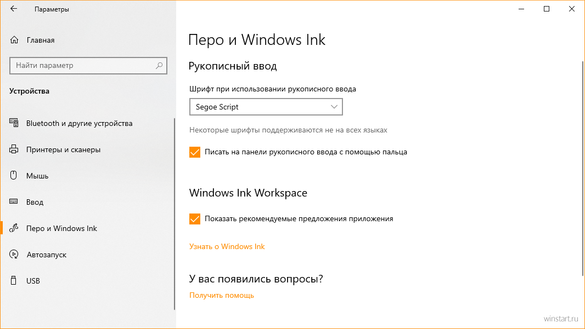Viewport: 585px width, 329px height.
Task: Open Принтеры и сканеры section
Action: [64, 149]
